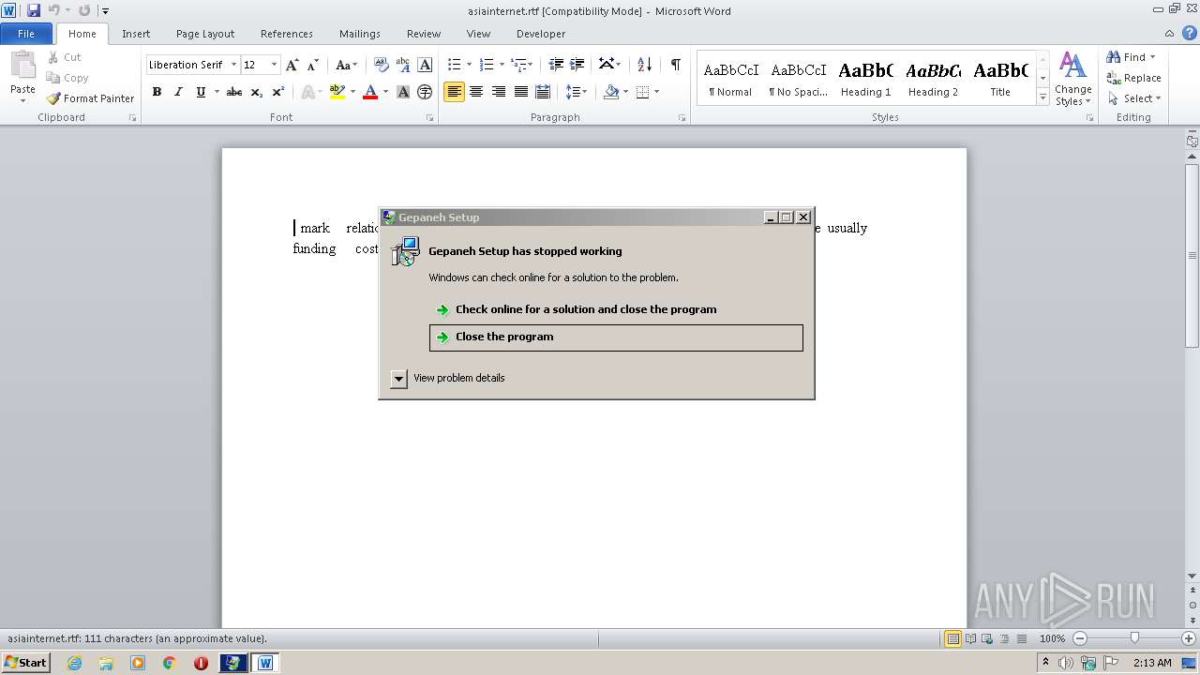Apply the Heading 1 style
Viewport: 1200px width, 675px height.
click(865, 79)
